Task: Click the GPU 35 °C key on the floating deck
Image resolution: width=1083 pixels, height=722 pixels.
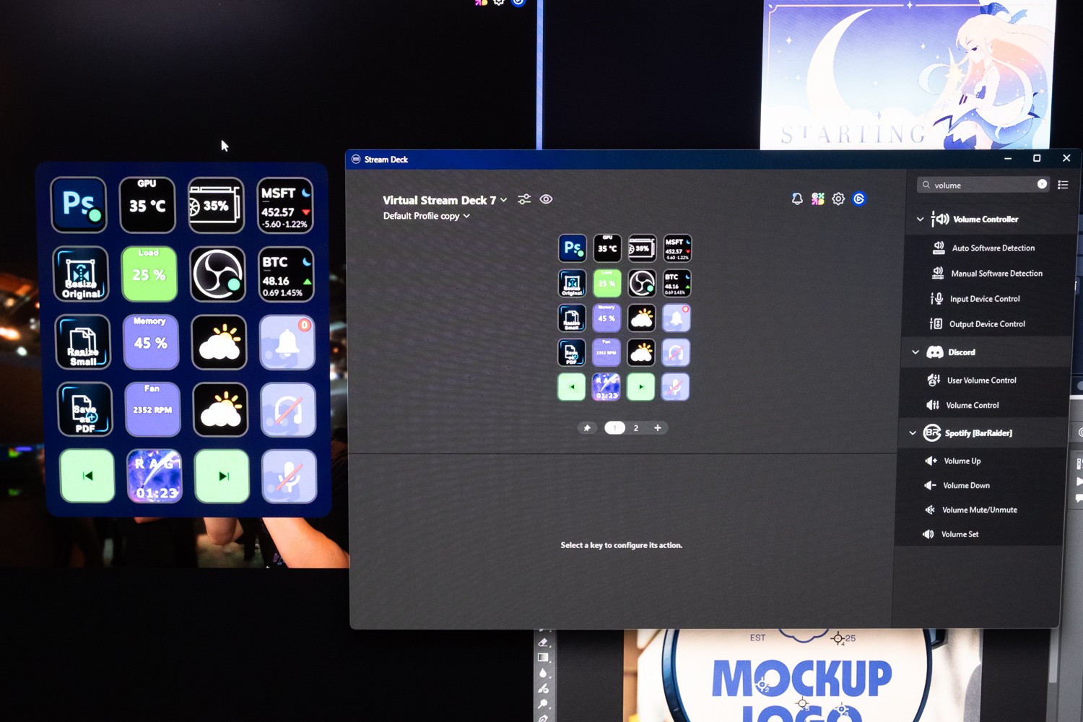Action: pyautogui.click(x=147, y=205)
